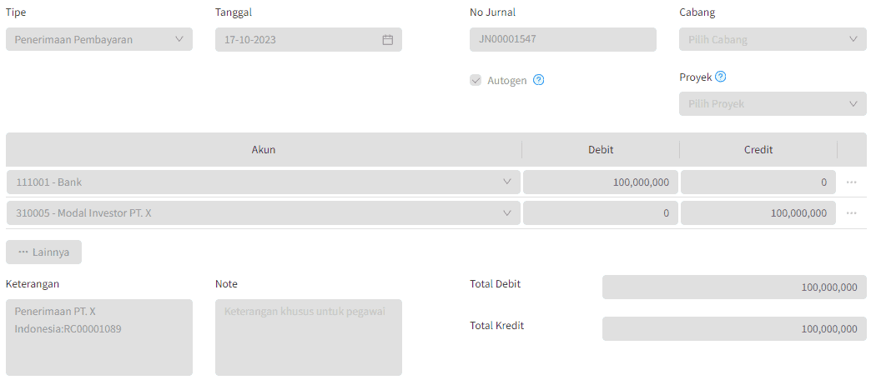Show help tooltip next to Proyek
This screenshot has width=871, height=380.
pos(721,77)
